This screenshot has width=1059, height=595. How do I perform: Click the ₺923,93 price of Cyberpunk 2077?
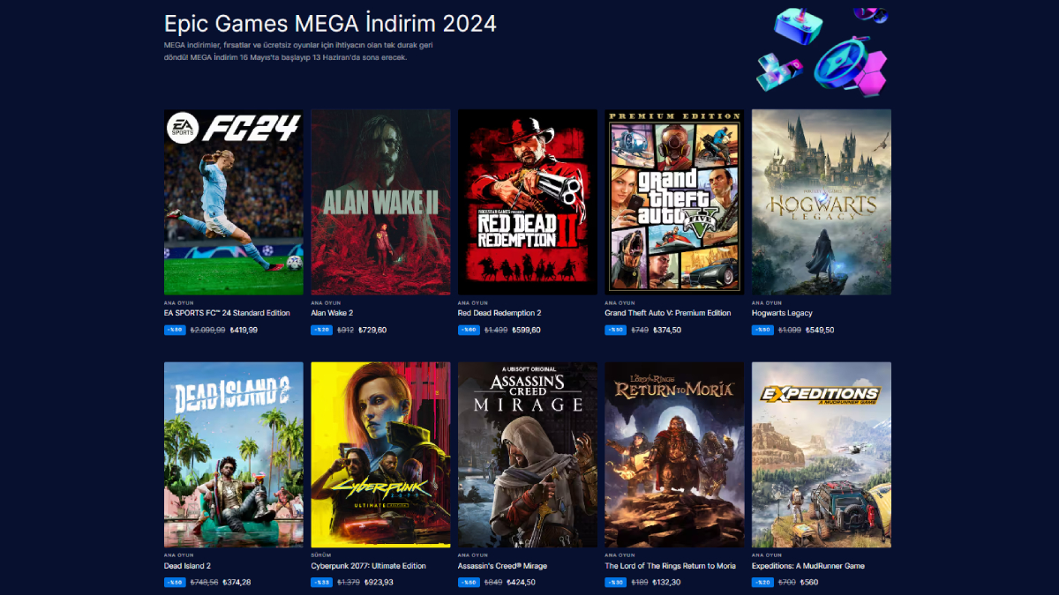click(x=379, y=583)
